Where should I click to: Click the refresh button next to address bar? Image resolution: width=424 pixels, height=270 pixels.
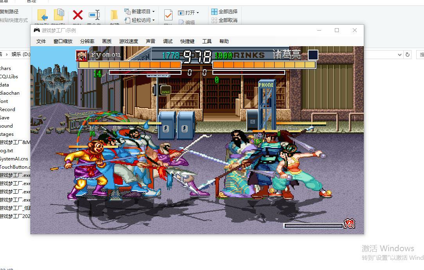[x=408, y=55]
